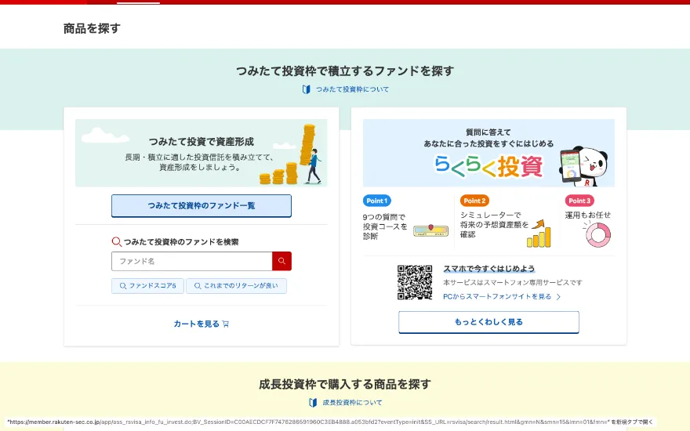Click the red search magnifier button
This screenshot has width=690, height=431.
click(x=281, y=261)
